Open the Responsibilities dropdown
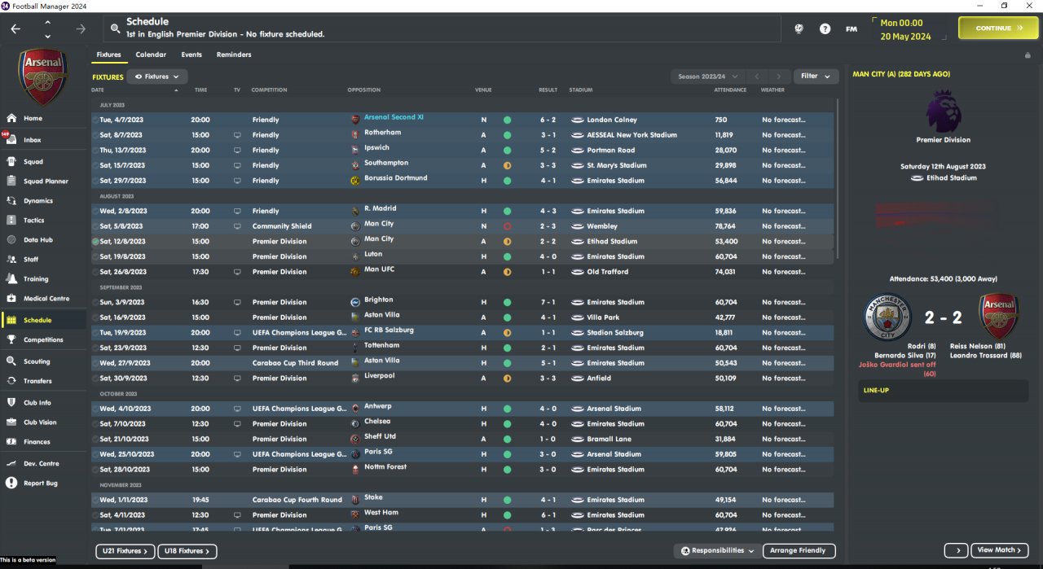This screenshot has width=1043, height=569. click(x=718, y=551)
